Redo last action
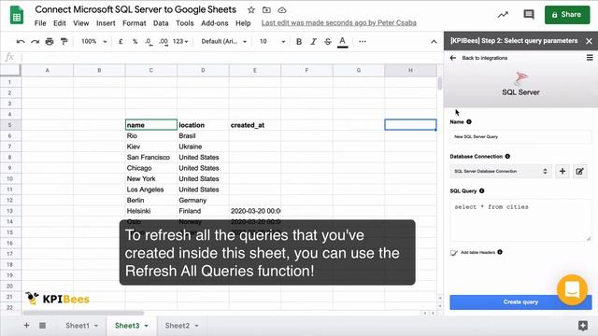This screenshot has height=336, width=598. tap(36, 41)
